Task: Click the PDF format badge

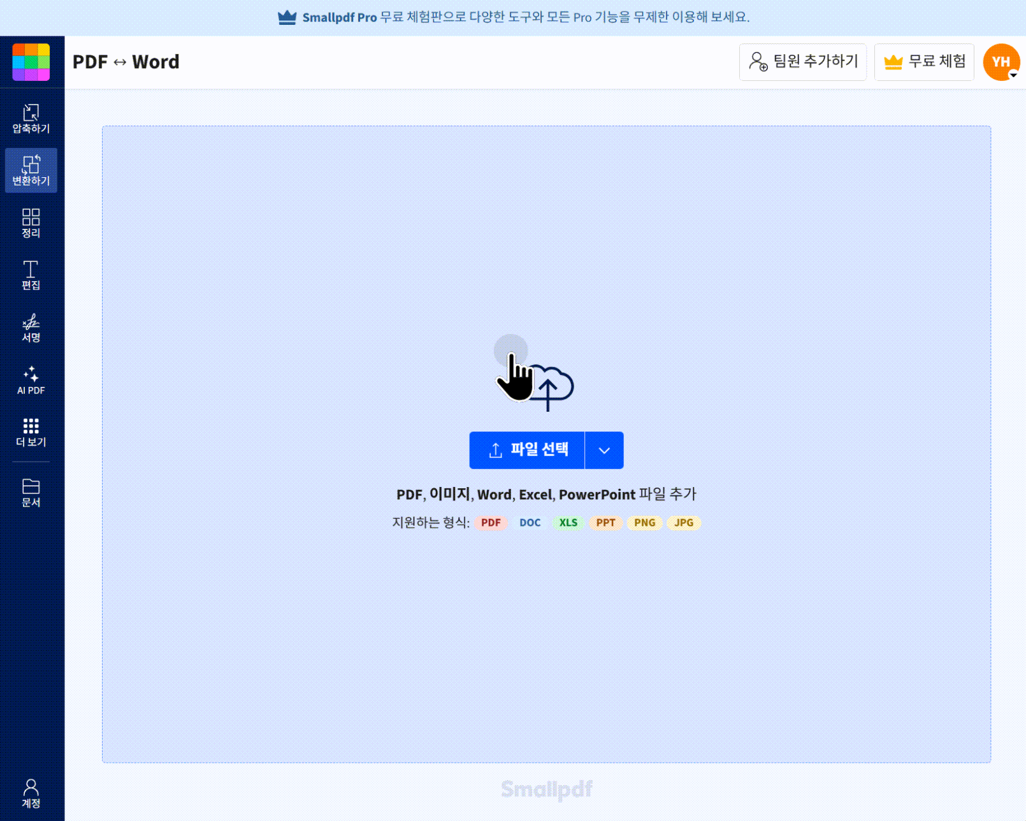Action: click(x=491, y=523)
